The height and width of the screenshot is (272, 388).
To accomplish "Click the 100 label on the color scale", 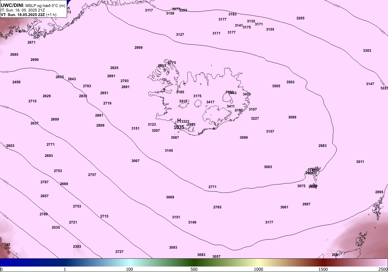I will pyautogui.click(x=129, y=269).
